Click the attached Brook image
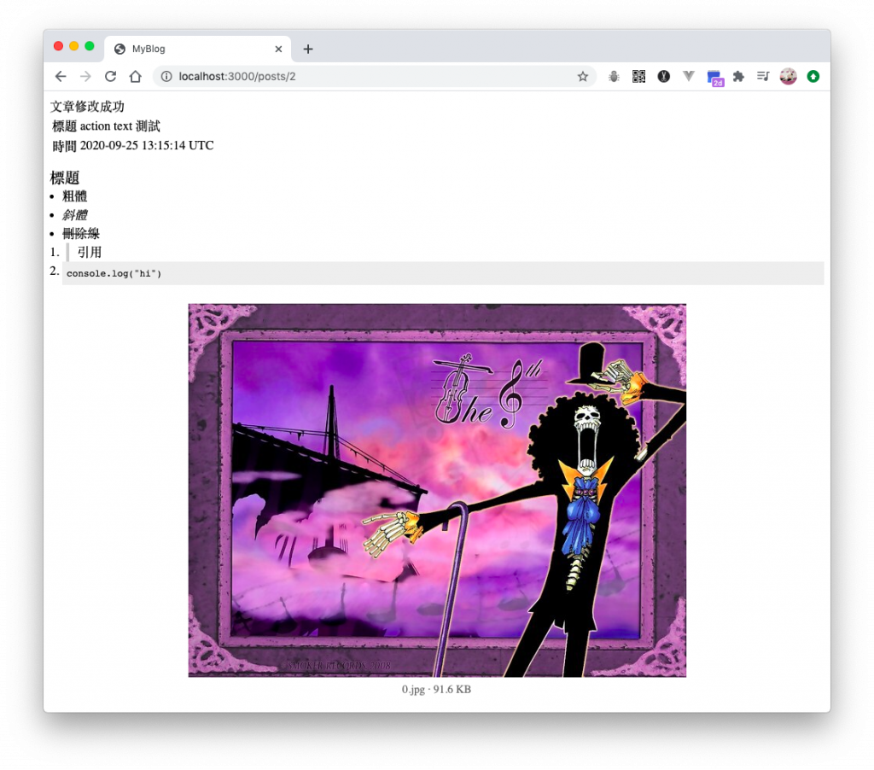Screen dimensions: 874x770 click(x=437, y=490)
